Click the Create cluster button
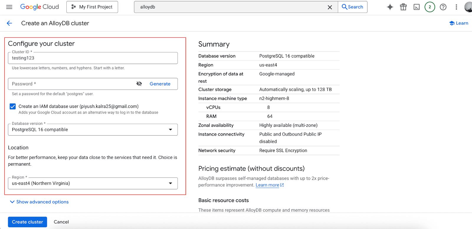The height and width of the screenshot is (229, 472). click(27, 222)
